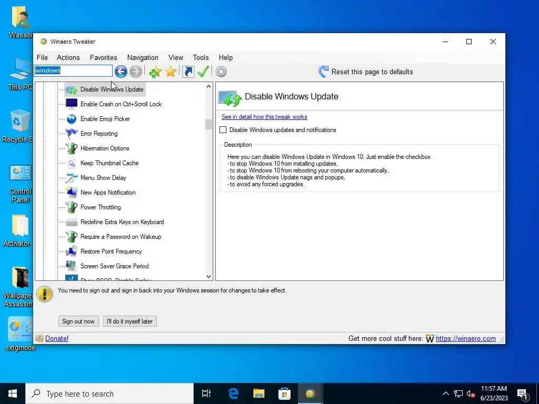539x404 pixels.
Task: Open the Help menu
Action: pos(226,58)
